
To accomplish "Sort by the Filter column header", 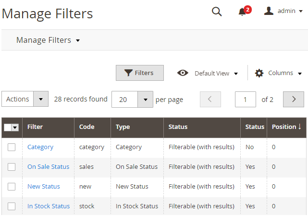I will pyautogui.click(x=35, y=127).
